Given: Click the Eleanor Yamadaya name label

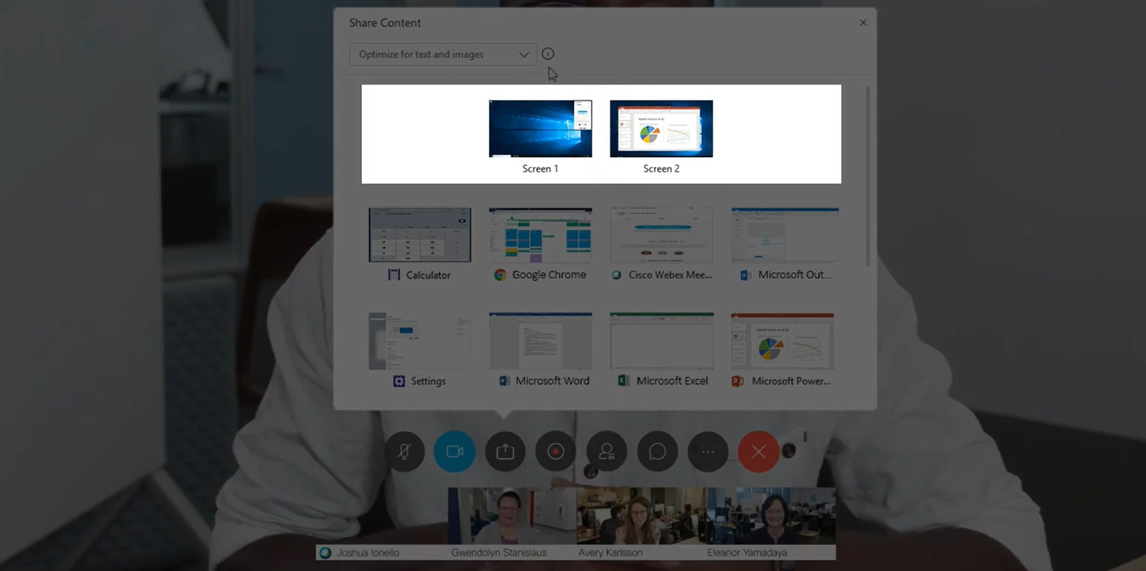Looking at the screenshot, I should 747,552.
